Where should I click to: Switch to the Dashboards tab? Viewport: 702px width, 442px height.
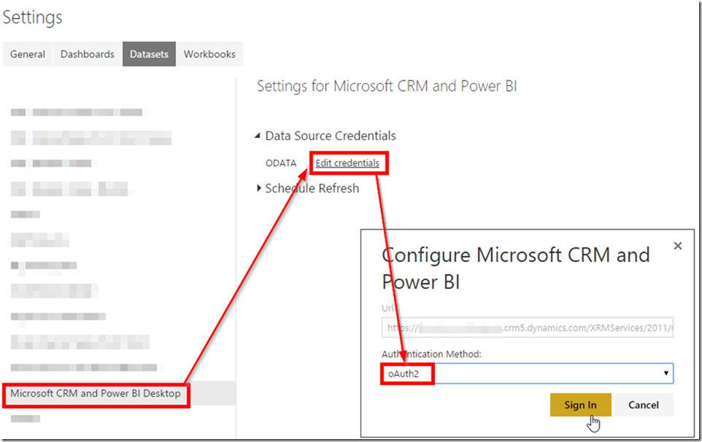tap(88, 54)
